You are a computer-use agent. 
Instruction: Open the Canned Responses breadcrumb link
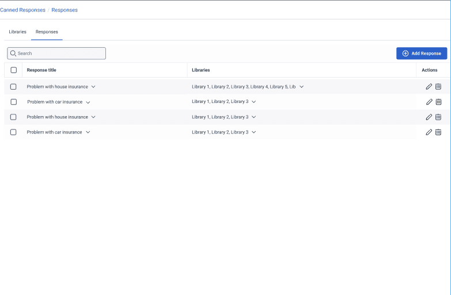[22, 10]
